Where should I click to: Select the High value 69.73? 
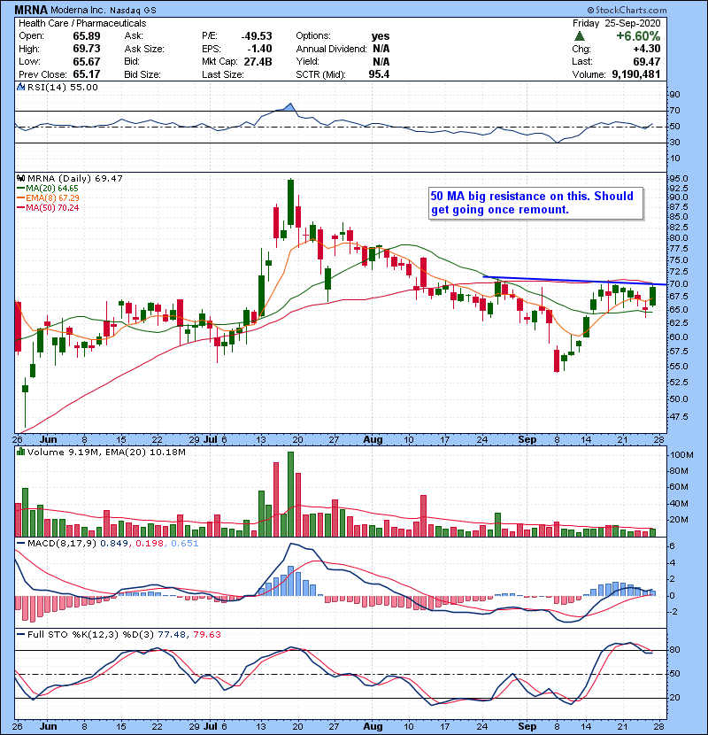(x=87, y=49)
